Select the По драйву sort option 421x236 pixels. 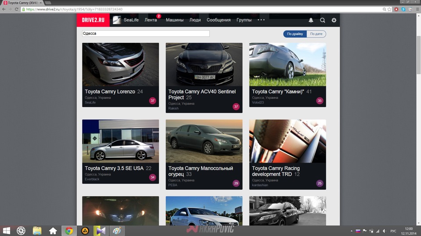pos(295,34)
